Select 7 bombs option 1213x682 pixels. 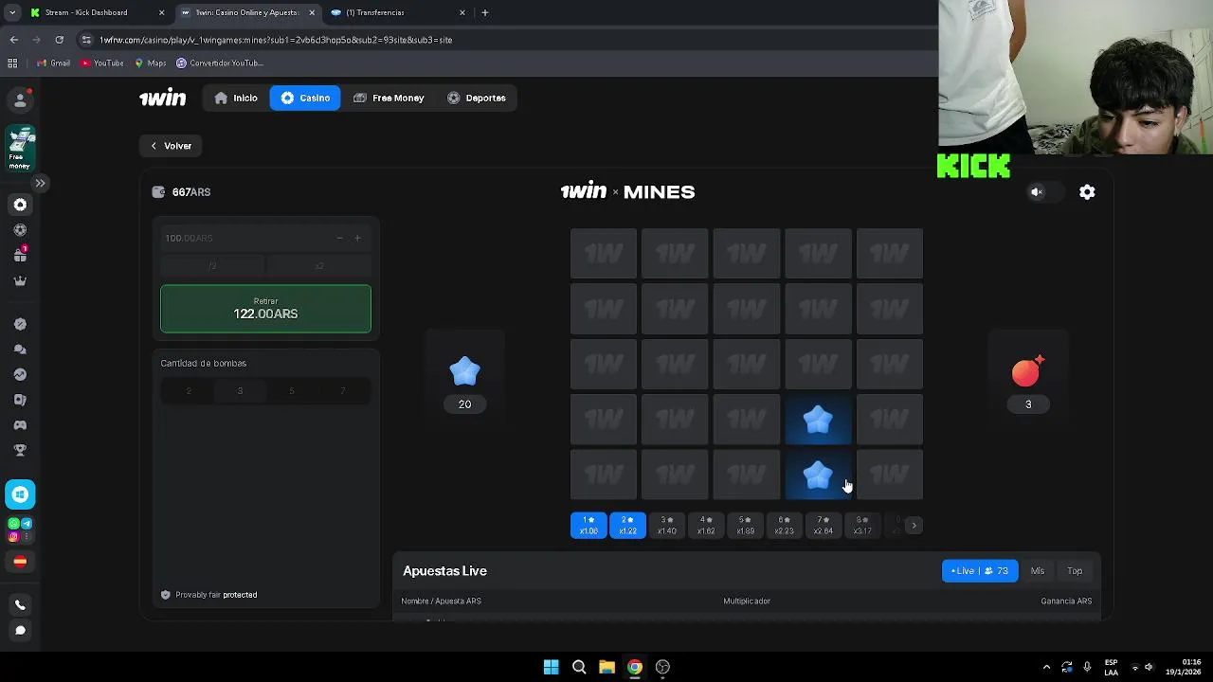(343, 391)
